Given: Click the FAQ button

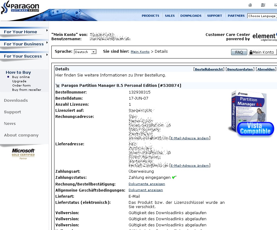Looking at the screenshot, I should (x=239, y=52).
